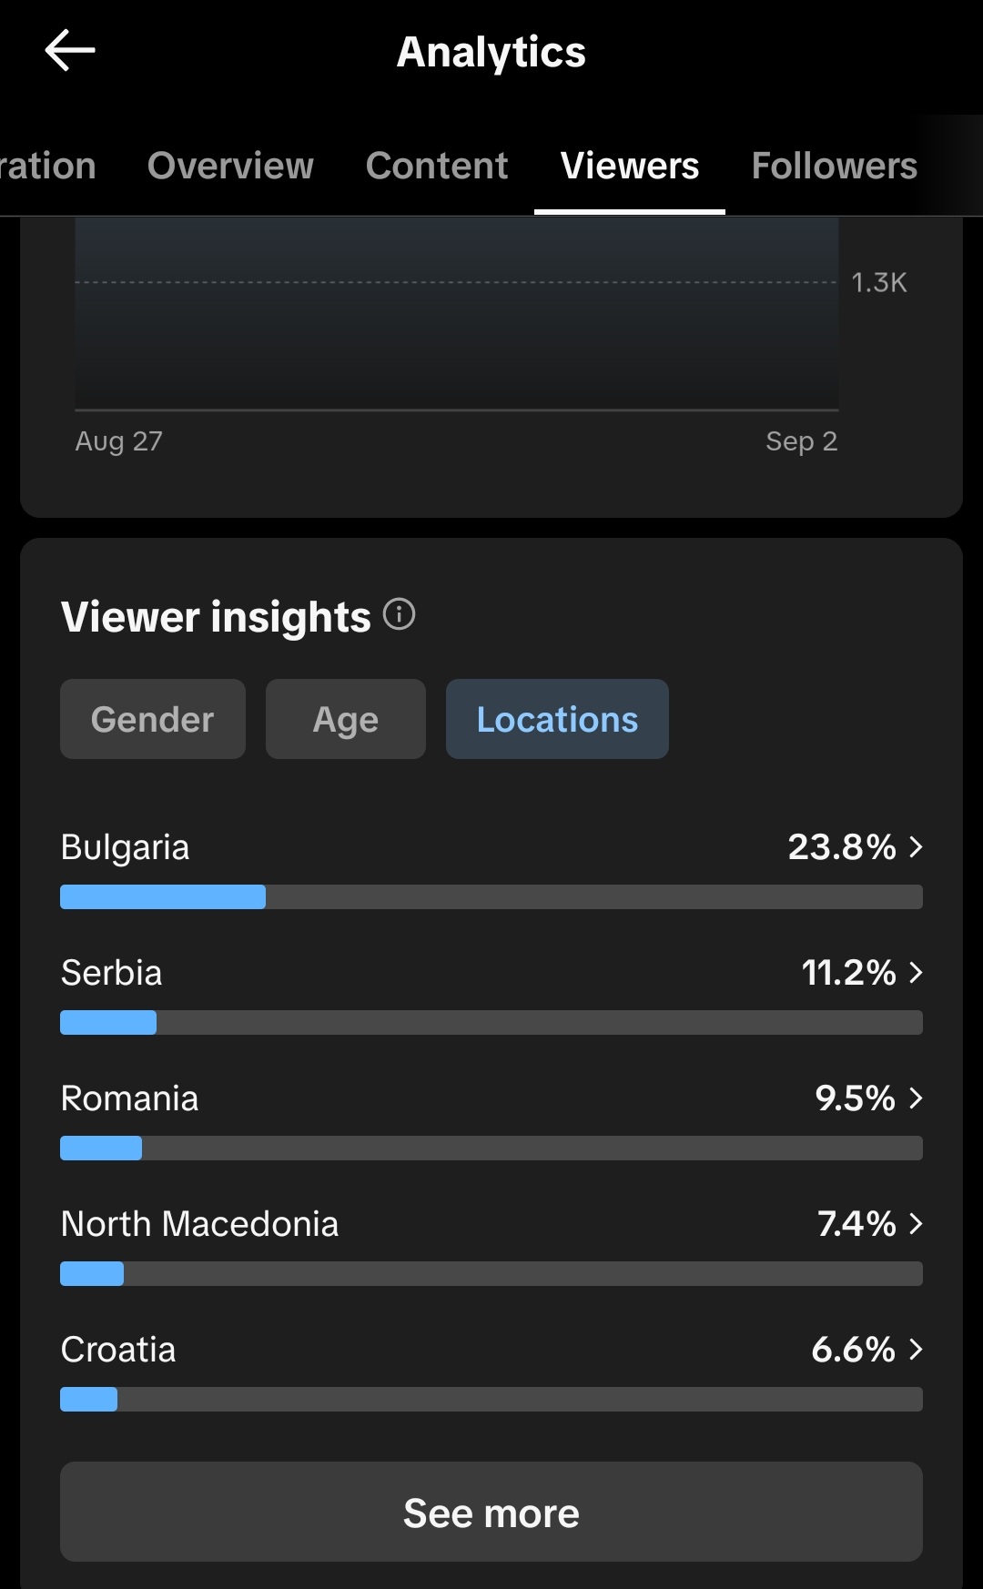Switch to the Overview tab
The width and height of the screenshot is (983, 1589).
tap(230, 166)
